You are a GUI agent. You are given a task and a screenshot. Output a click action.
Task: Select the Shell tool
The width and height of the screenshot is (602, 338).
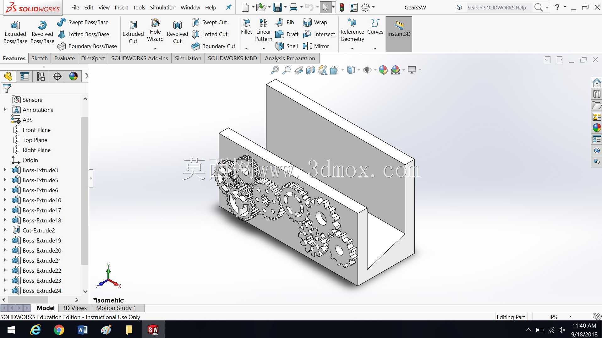click(287, 46)
